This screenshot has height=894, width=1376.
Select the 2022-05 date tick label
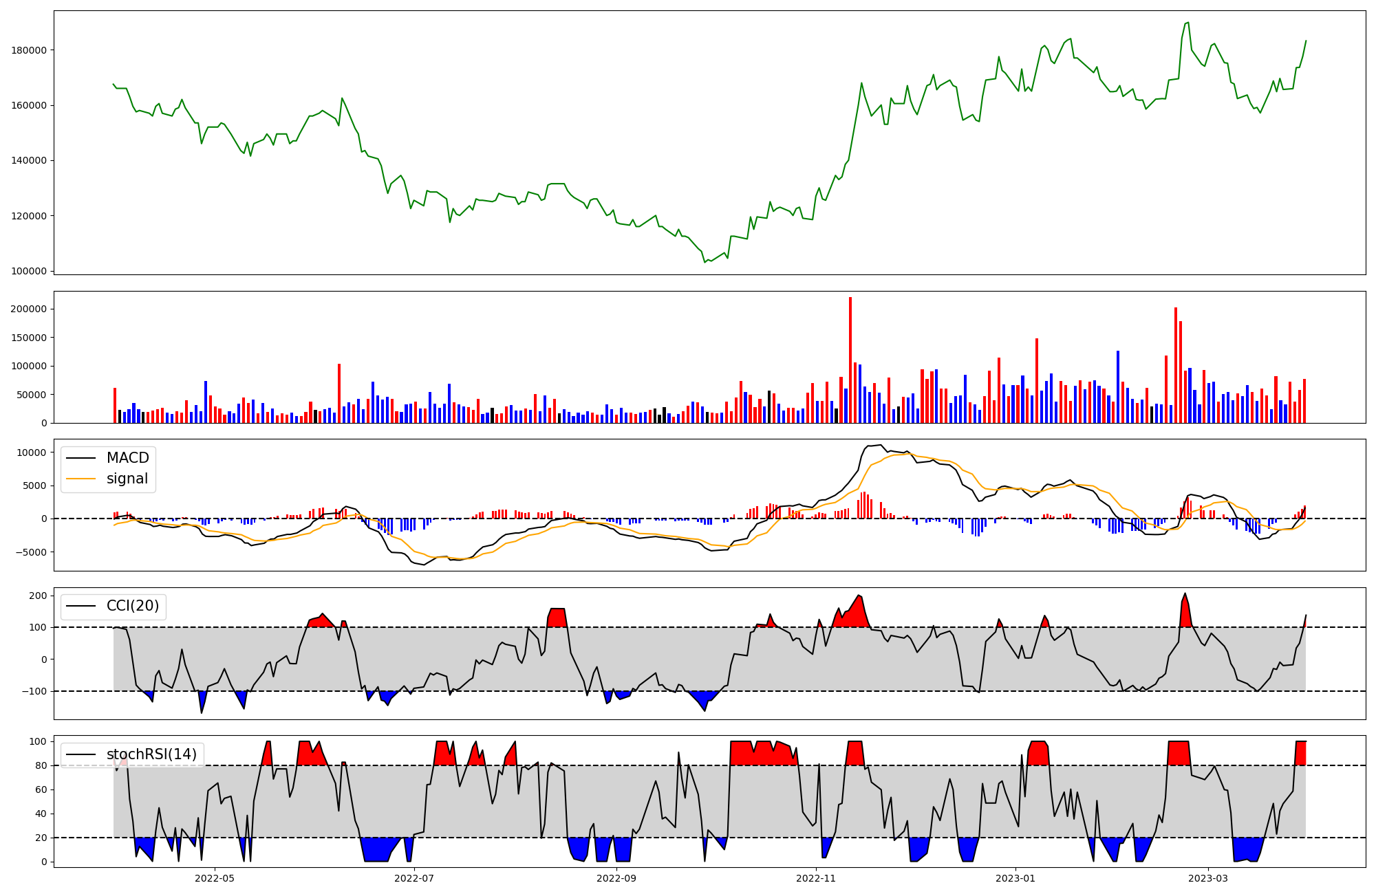tap(215, 878)
